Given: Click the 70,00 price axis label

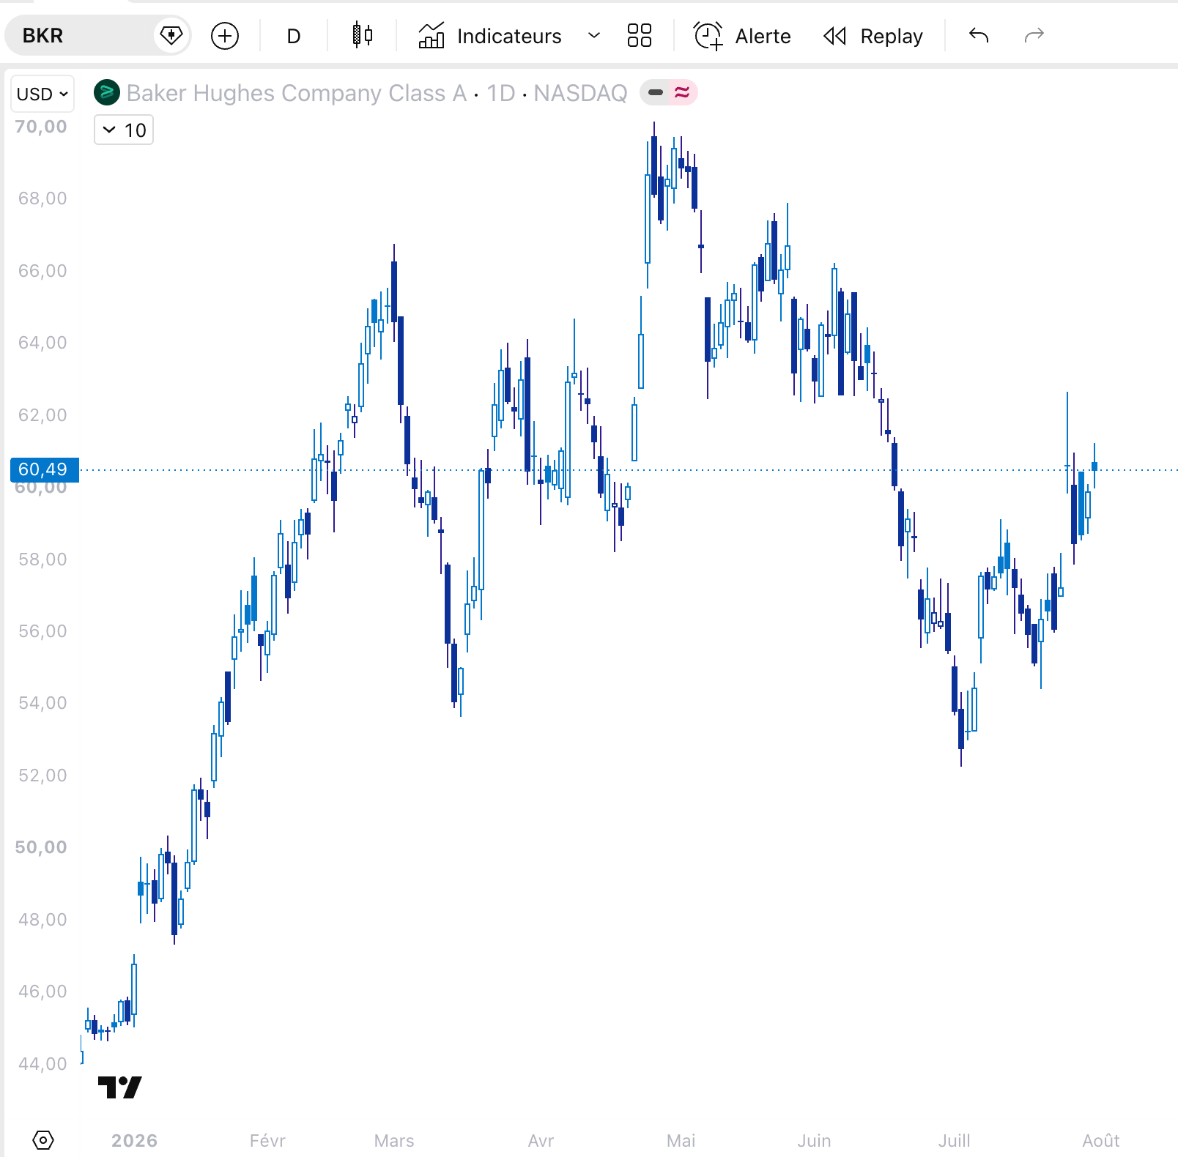Looking at the screenshot, I should pos(41,127).
